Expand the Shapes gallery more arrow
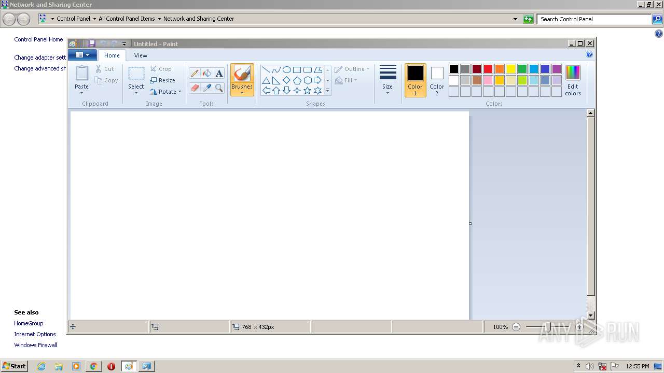This screenshot has width=664, height=373. point(327,91)
